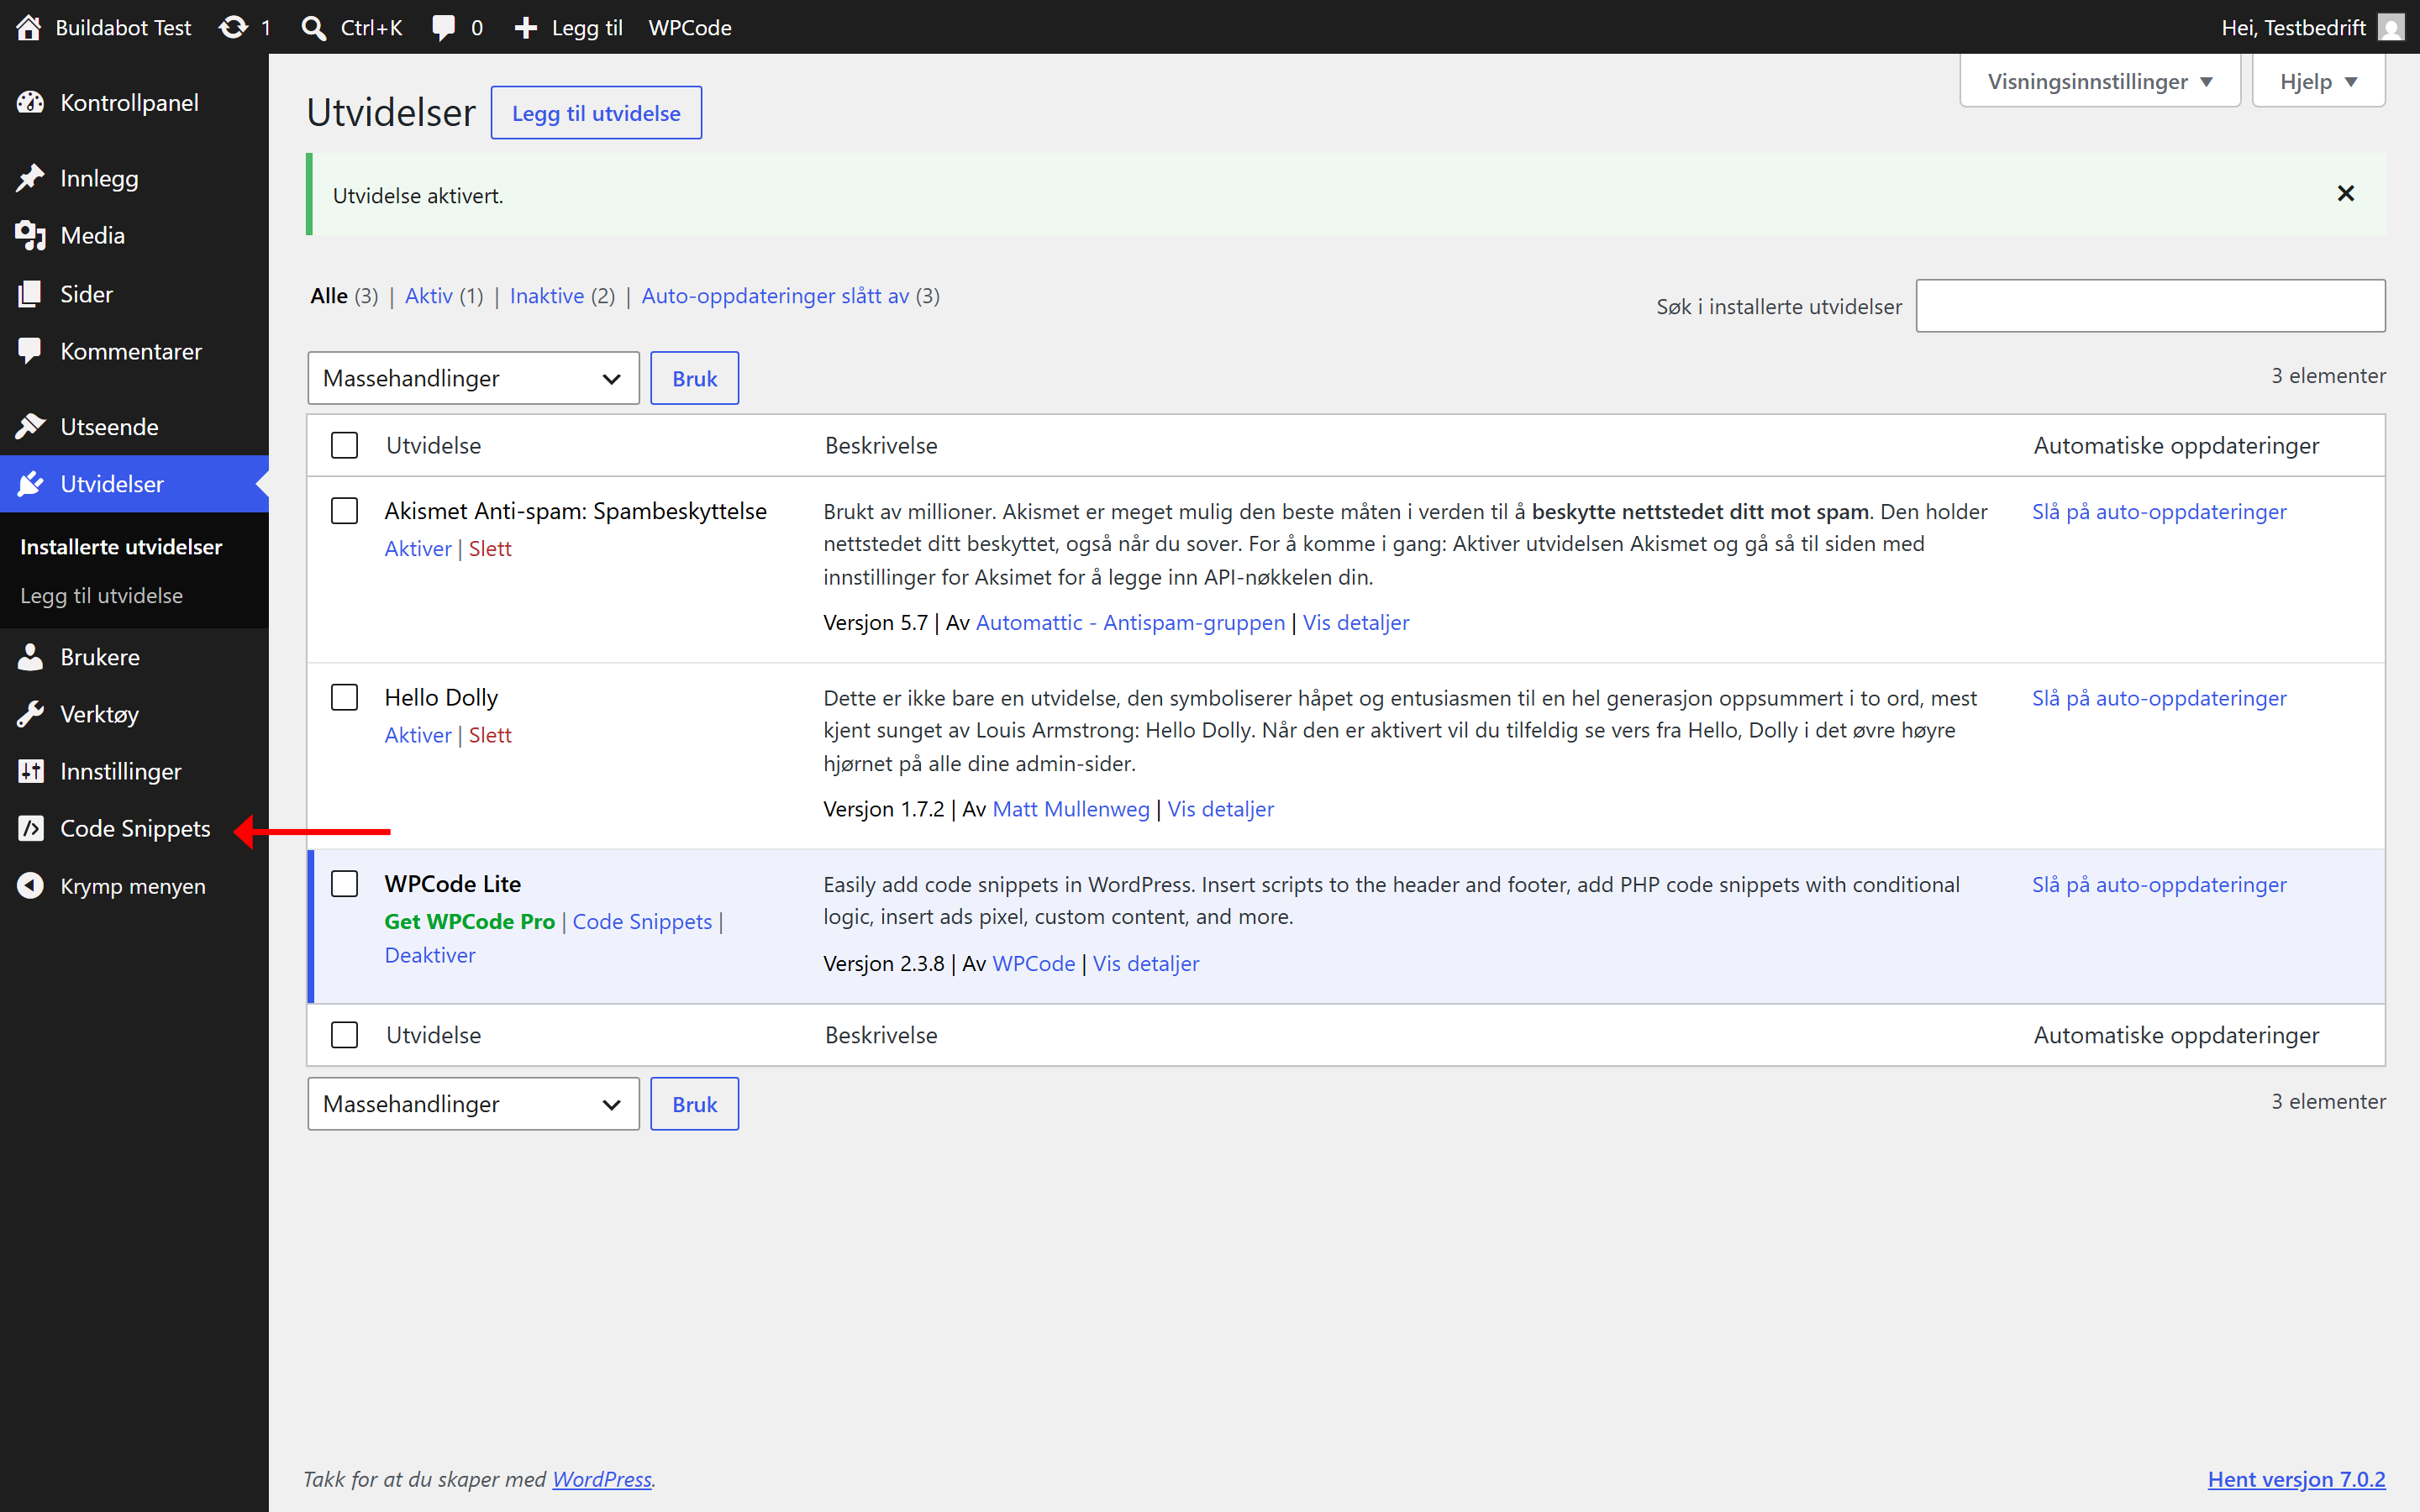Click the Utseende brush icon
Screen dimensions: 2420x1512
31,426
